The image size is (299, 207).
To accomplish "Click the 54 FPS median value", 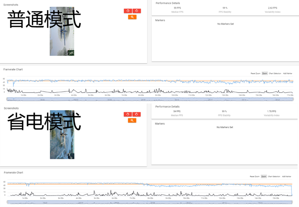I will [177, 111].
